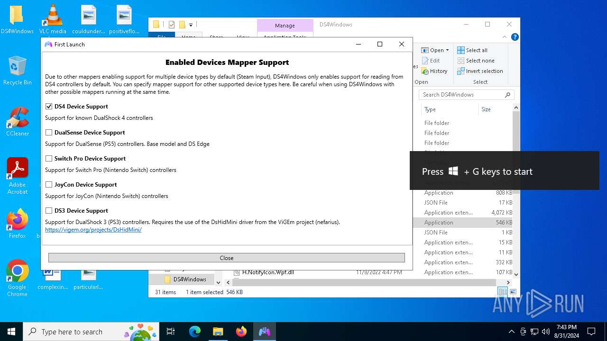Open the network status tray icon

[534, 332]
